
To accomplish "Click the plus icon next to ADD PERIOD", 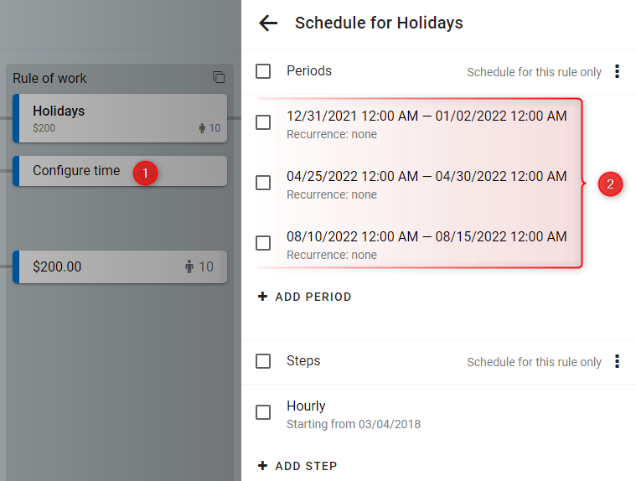I will 262,297.
